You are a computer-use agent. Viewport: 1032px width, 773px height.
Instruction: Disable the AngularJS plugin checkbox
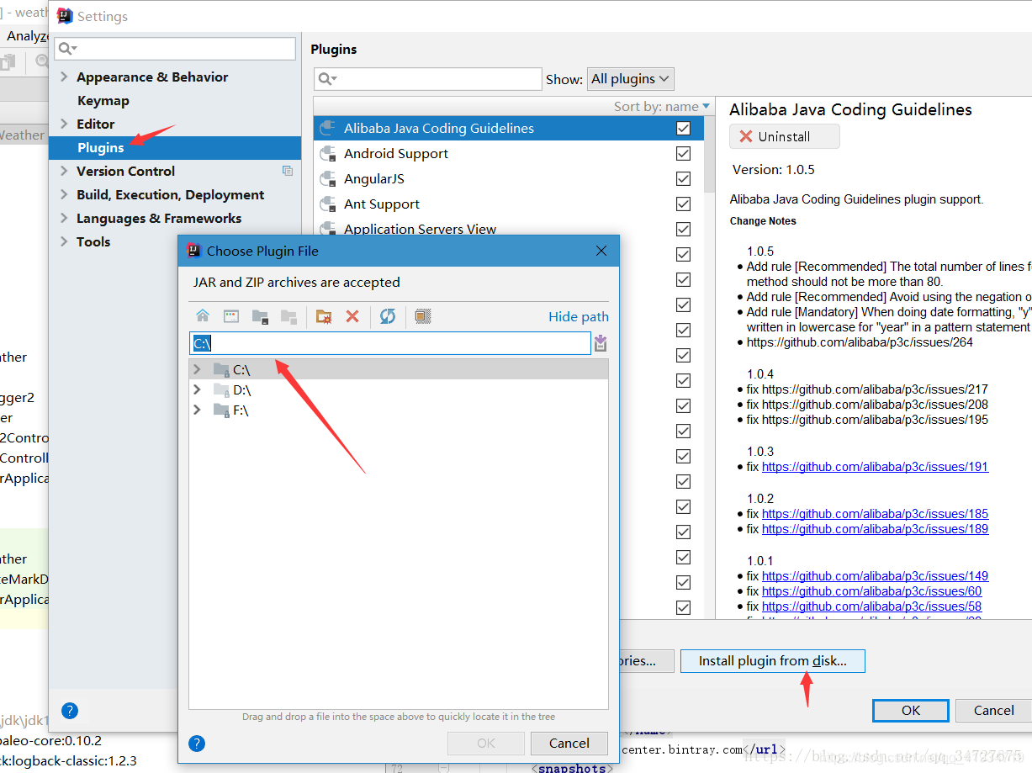pyautogui.click(x=683, y=179)
